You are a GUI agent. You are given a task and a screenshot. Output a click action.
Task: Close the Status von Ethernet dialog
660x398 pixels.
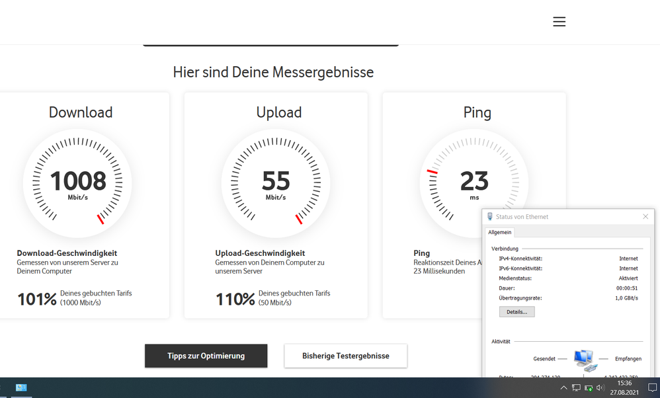tap(645, 217)
